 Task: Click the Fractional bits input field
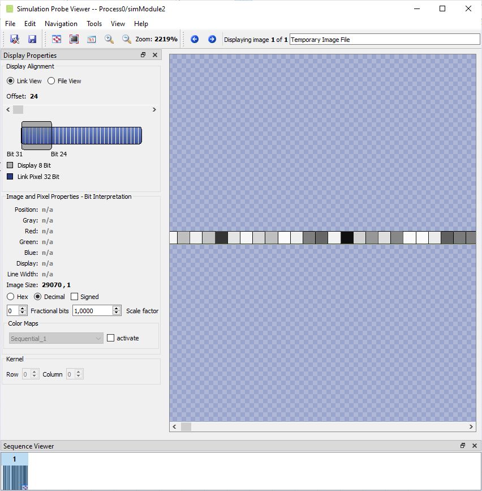tap(12, 311)
